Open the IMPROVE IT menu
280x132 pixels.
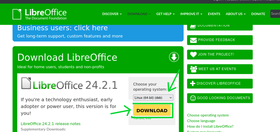191,14
